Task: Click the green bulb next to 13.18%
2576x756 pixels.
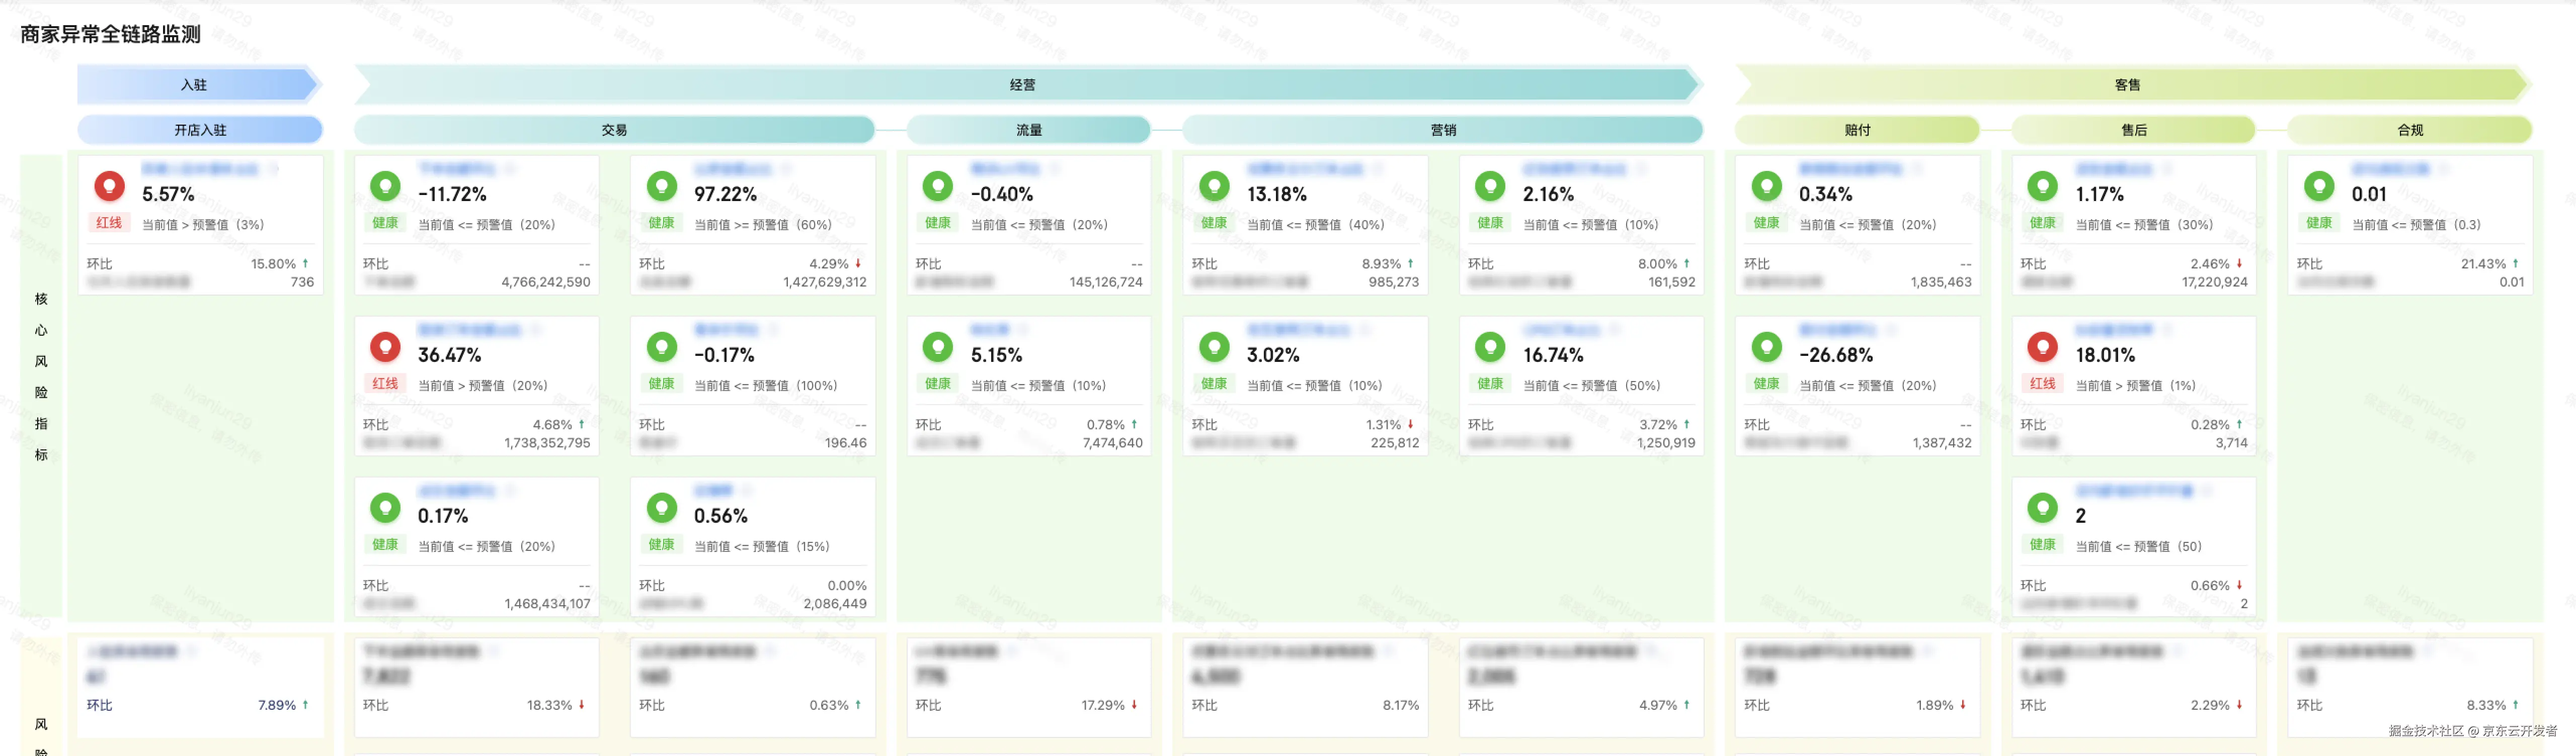Action: point(1214,186)
